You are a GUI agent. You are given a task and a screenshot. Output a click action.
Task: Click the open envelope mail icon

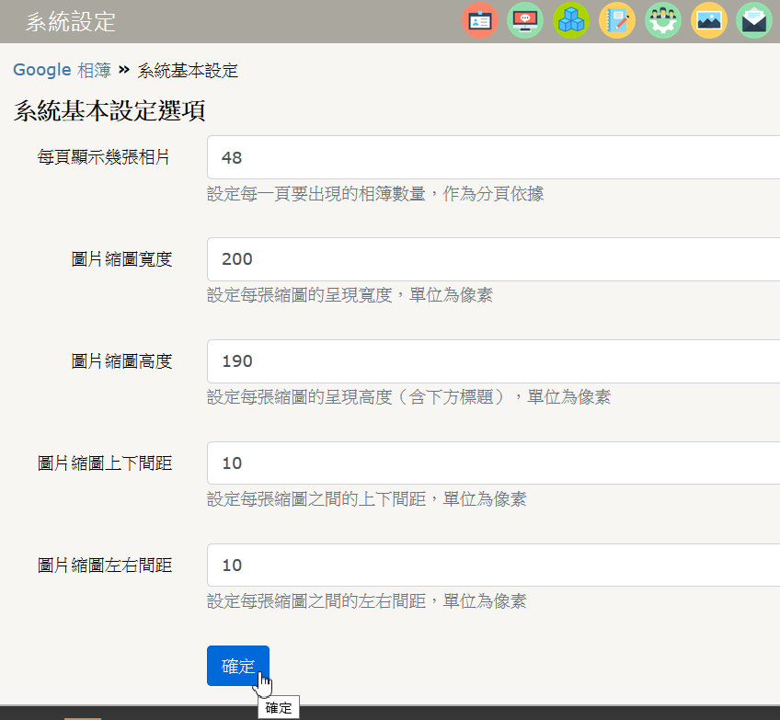coord(754,20)
